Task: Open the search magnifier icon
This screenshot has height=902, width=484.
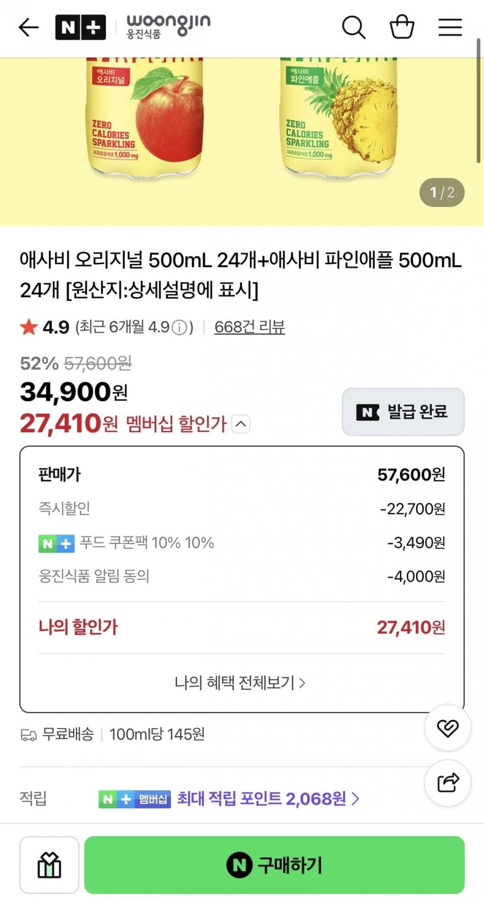Action: pos(353,27)
